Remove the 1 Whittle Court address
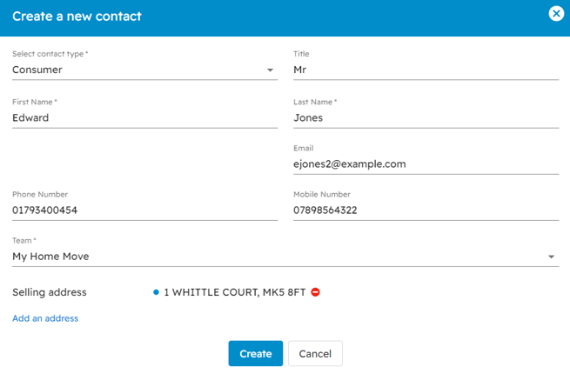The image size is (570, 374). pos(315,292)
